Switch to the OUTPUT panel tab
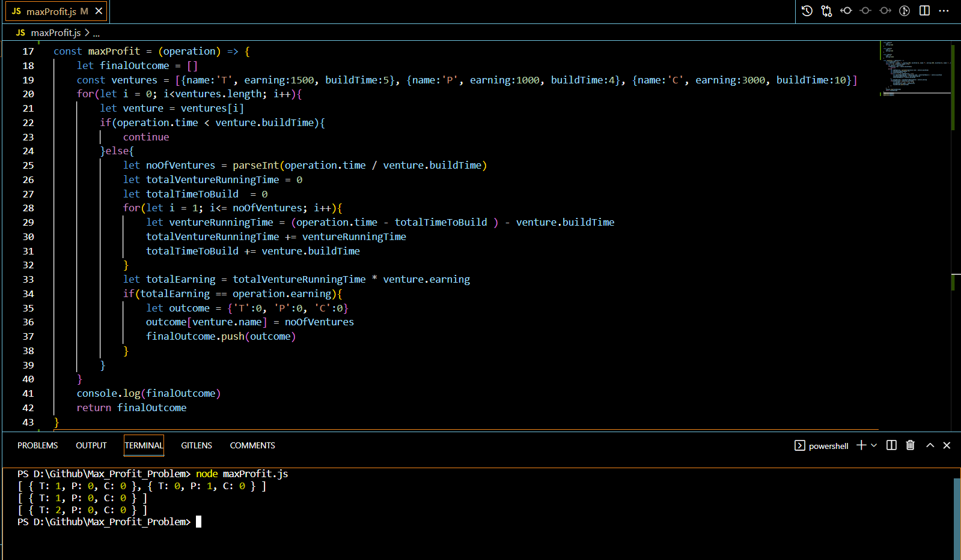961x560 pixels. [x=91, y=445]
